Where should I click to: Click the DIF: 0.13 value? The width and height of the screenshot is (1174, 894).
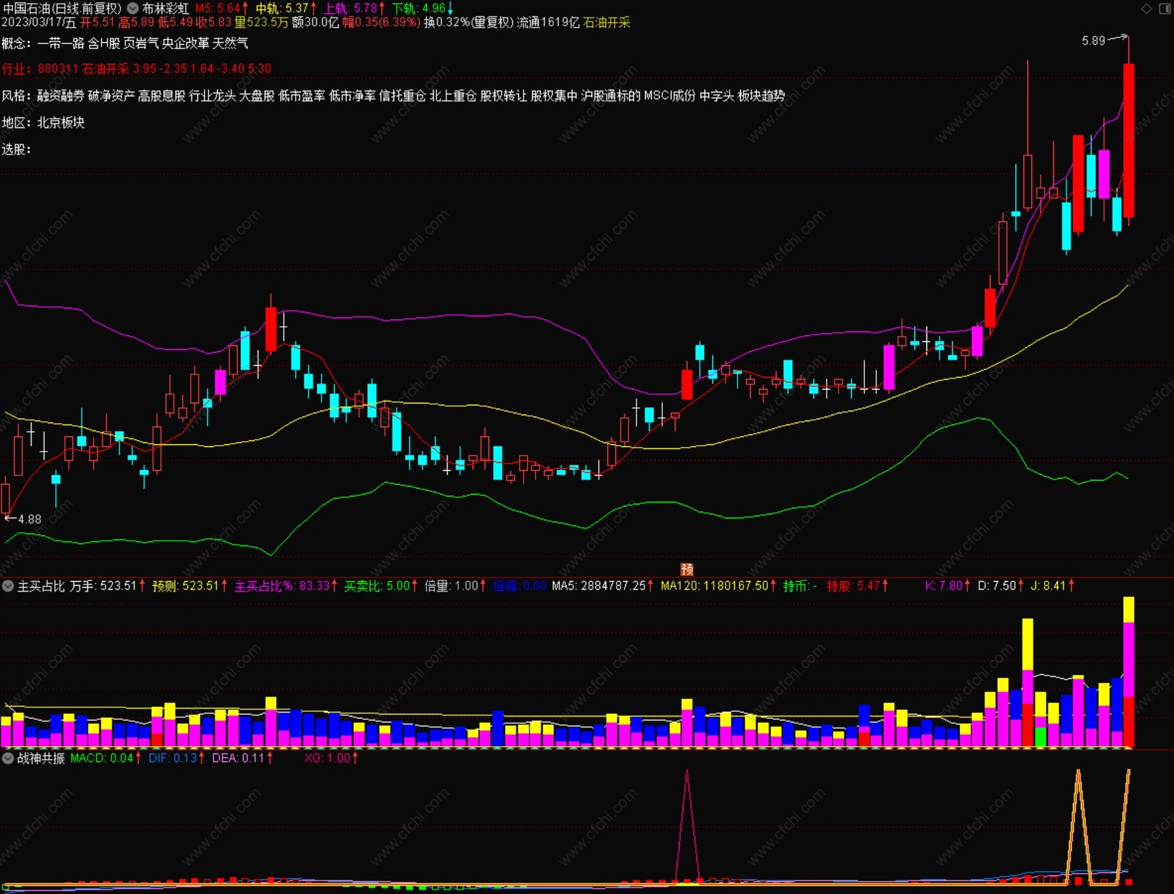176,758
